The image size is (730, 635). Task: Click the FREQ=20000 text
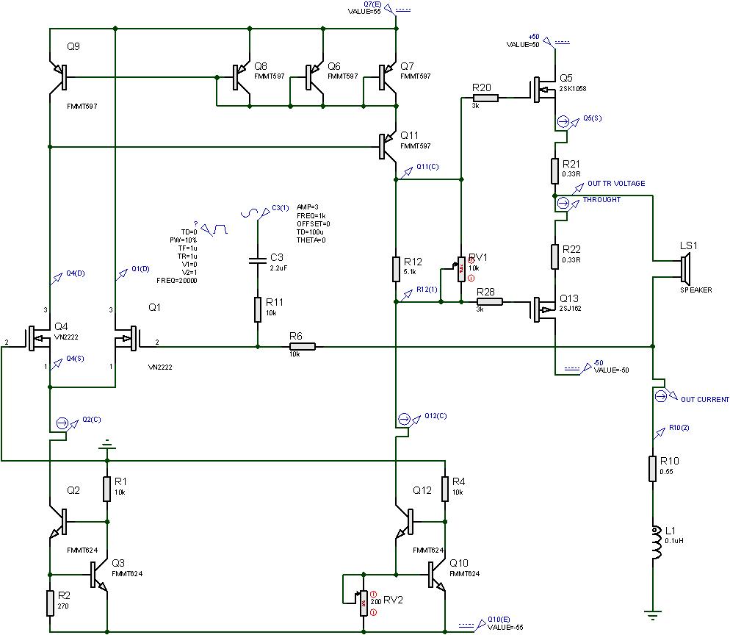[176, 281]
